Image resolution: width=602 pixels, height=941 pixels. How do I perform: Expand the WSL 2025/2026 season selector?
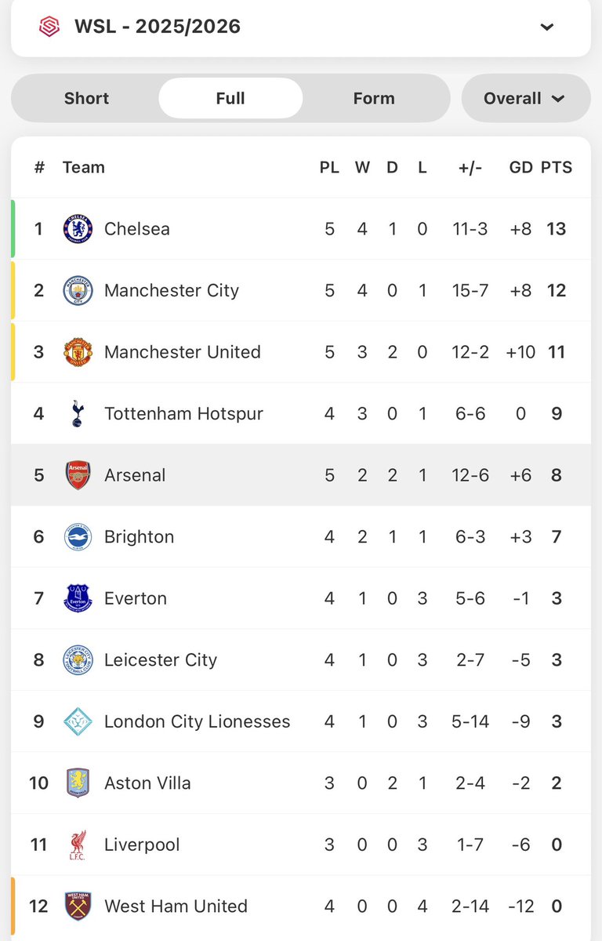[x=301, y=27]
